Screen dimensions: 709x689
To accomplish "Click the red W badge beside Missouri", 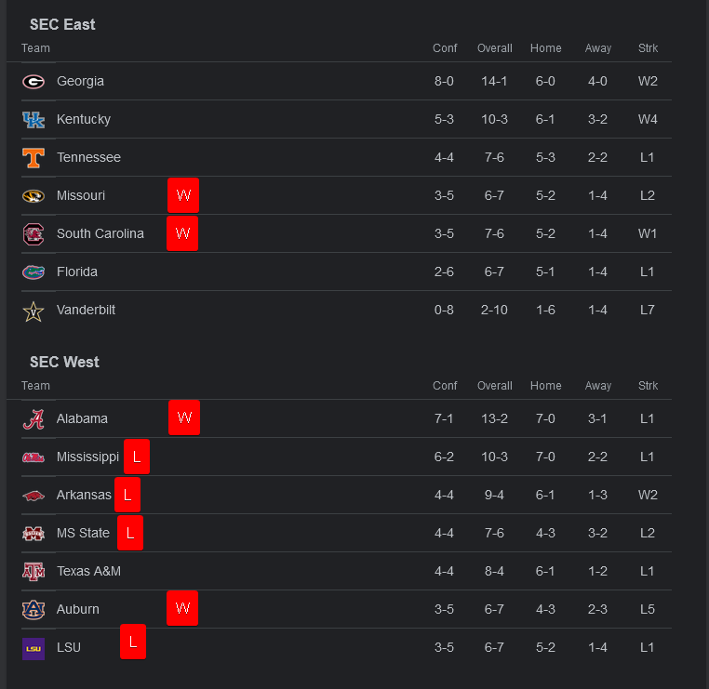I will (183, 195).
